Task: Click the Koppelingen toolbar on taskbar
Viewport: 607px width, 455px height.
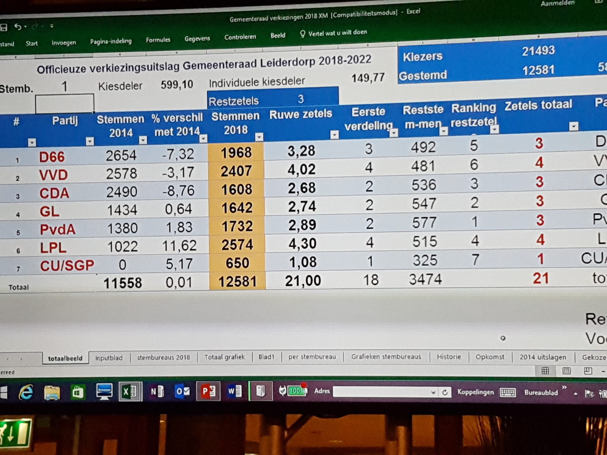Action: 475,392
